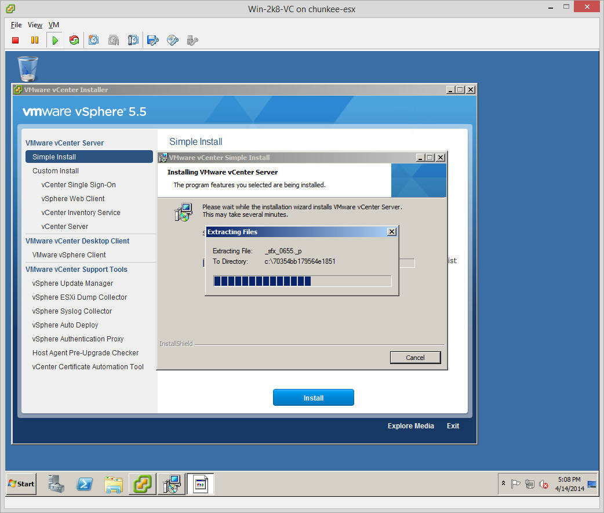Launch PowerShell from the taskbar
Viewport: 604px width, 513px height.
pos(85,483)
